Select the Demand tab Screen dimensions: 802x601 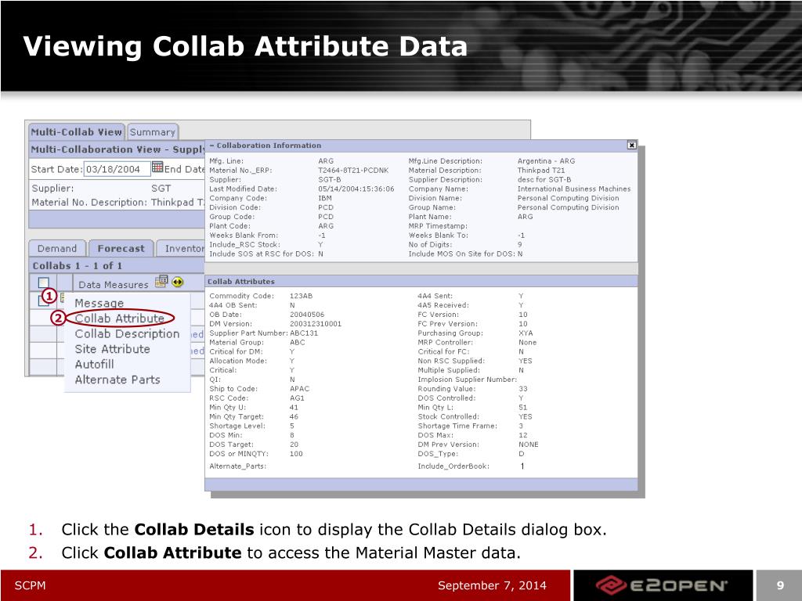tap(56, 248)
